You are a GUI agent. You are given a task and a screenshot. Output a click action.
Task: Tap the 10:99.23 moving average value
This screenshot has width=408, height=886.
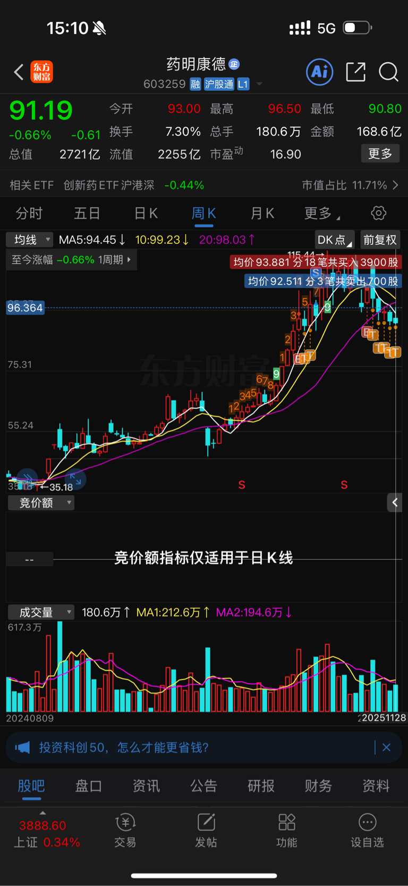coord(161,240)
